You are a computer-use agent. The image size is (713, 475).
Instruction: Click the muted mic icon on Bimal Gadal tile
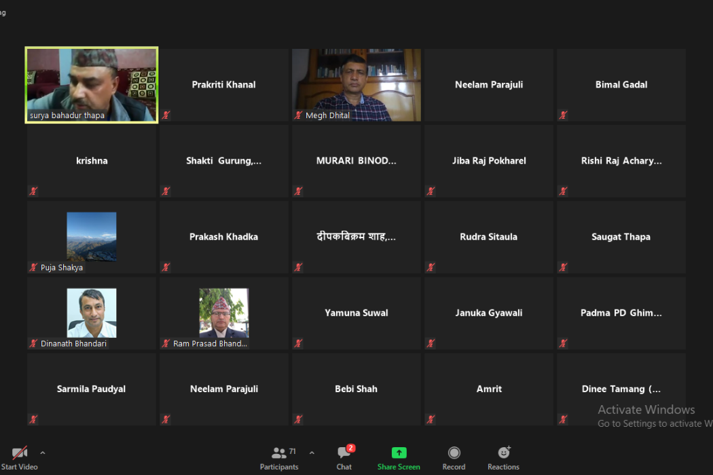coord(563,115)
